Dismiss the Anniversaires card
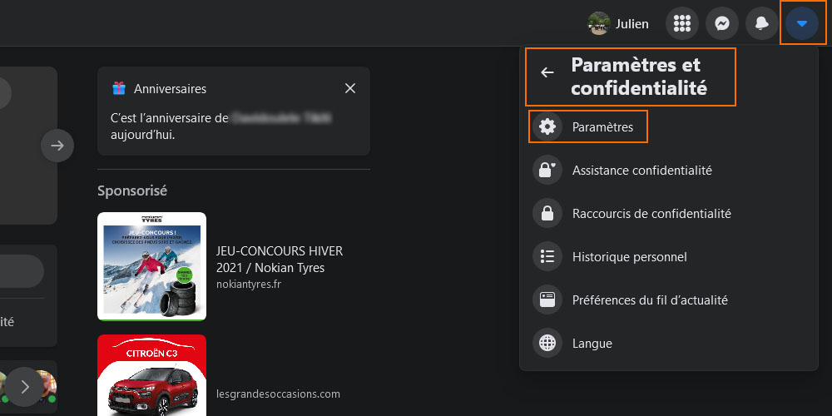Image resolution: width=832 pixels, height=416 pixels. (x=350, y=89)
